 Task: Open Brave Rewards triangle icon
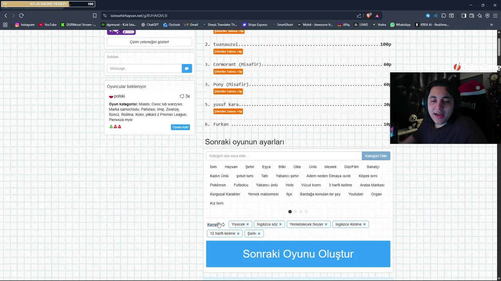[x=377, y=16]
